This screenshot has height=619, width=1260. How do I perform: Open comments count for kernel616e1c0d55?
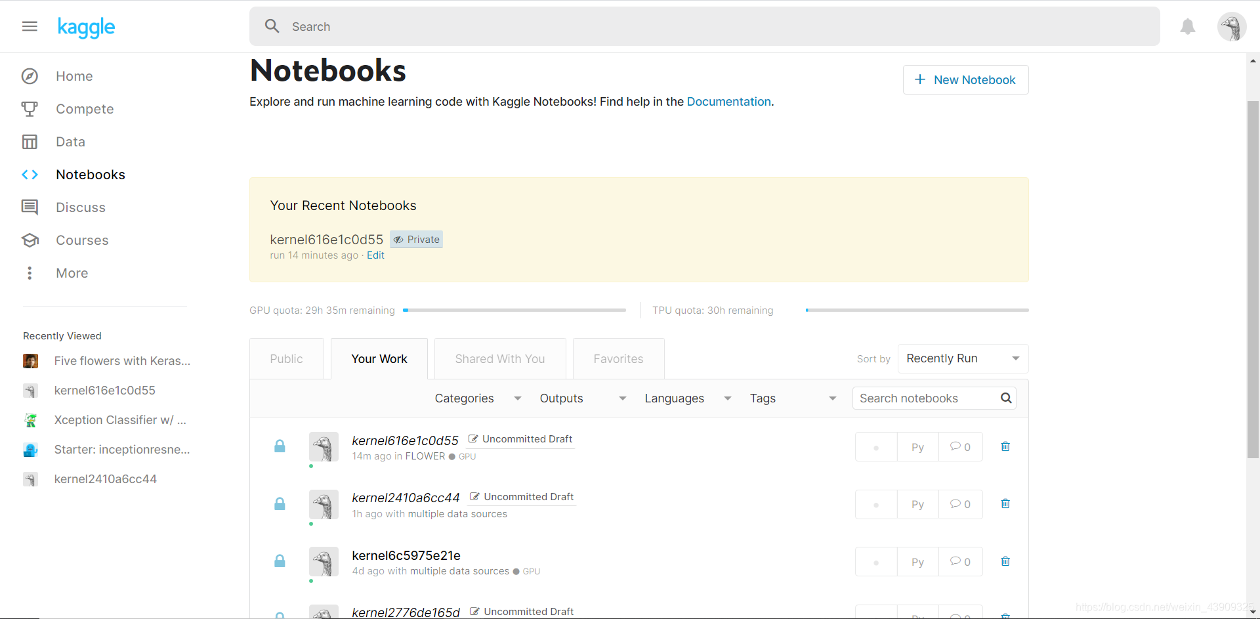(x=960, y=447)
